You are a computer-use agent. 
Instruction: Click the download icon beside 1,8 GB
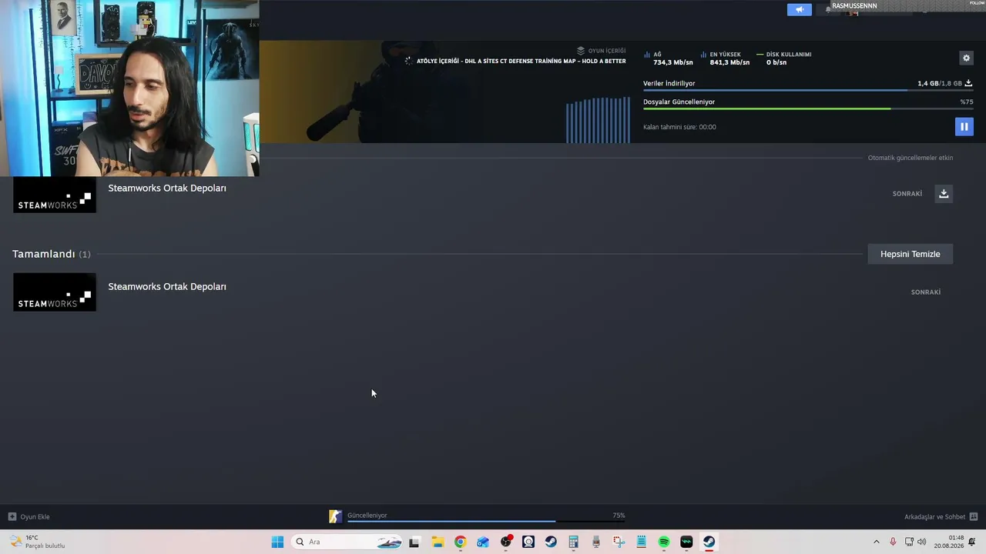(x=968, y=83)
